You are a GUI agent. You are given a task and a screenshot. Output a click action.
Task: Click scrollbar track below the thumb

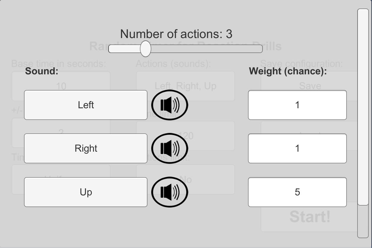[x=363, y=222]
